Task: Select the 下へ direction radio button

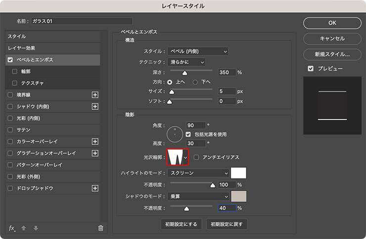Action: pos(195,82)
